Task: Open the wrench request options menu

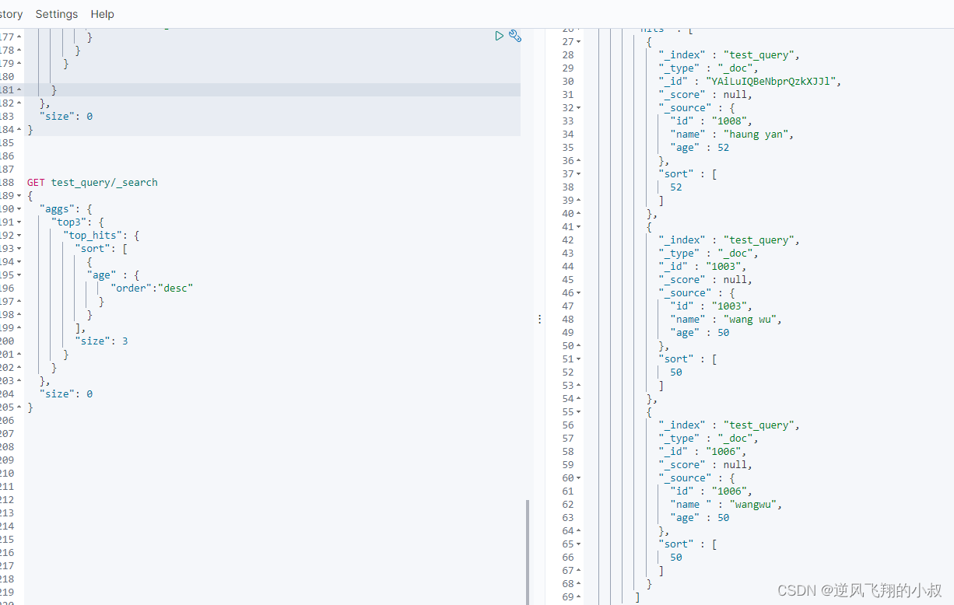Action: point(514,36)
